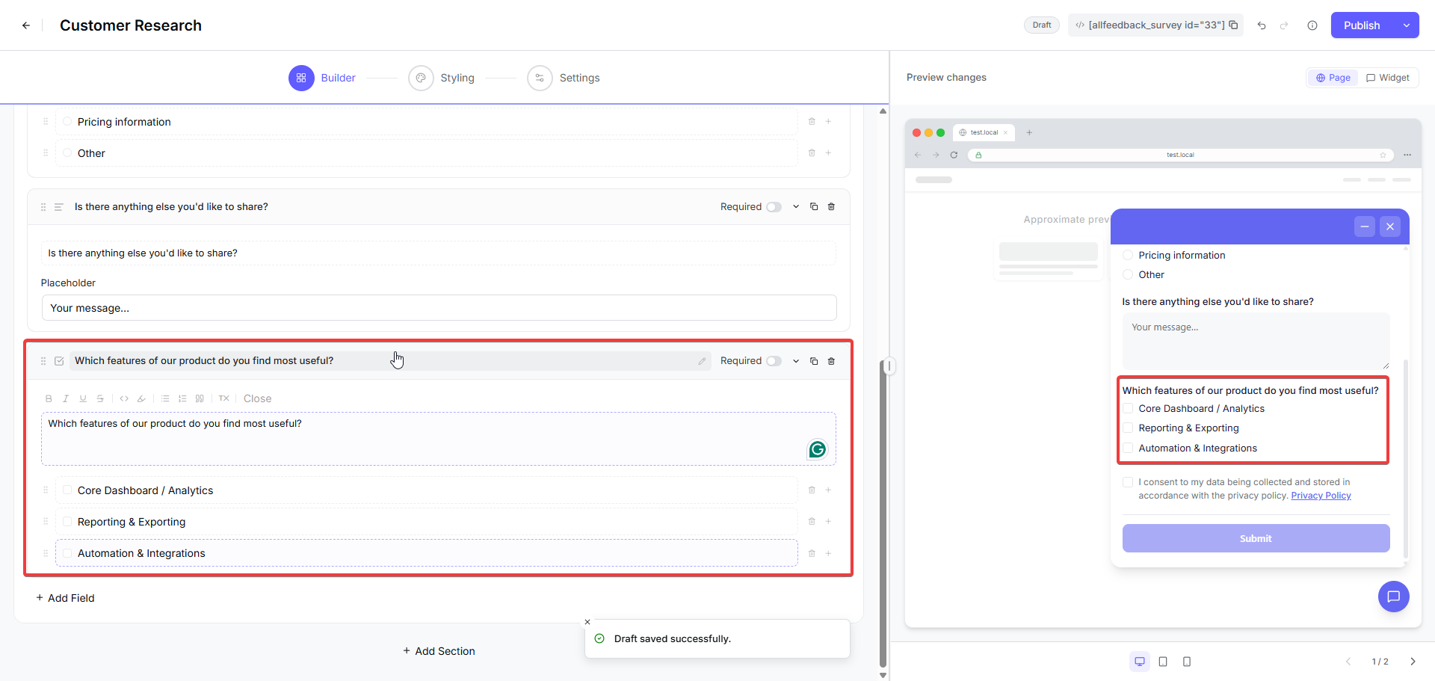The image size is (1435, 681).
Task: Open the Styling step
Action: [x=442, y=78]
